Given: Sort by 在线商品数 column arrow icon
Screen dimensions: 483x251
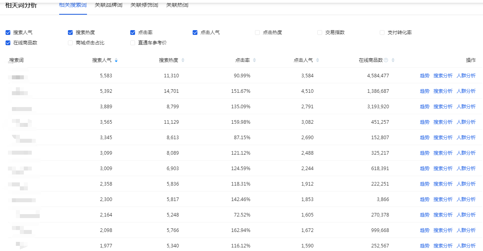Looking at the screenshot, I should [x=393, y=60].
